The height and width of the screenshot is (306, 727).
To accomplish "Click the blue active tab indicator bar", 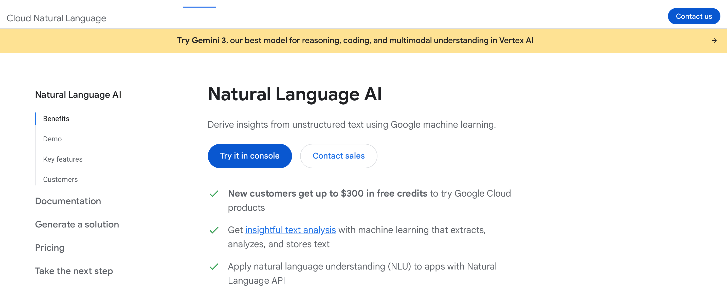I will click(199, 7).
